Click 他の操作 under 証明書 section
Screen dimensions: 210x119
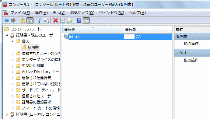(x=191, y=44)
